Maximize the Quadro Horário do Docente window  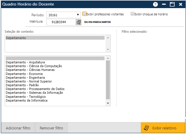pyautogui.click(x=172, y=4)
